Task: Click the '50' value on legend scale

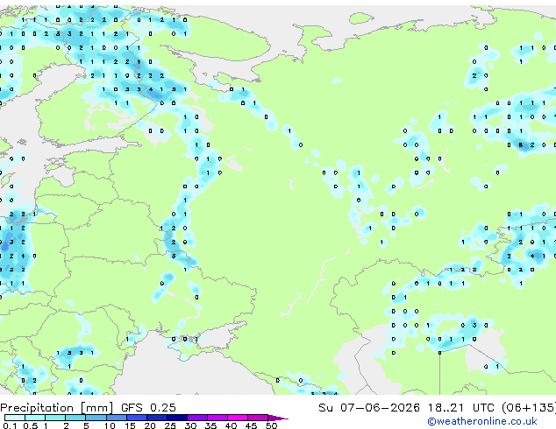Action: 271,425
